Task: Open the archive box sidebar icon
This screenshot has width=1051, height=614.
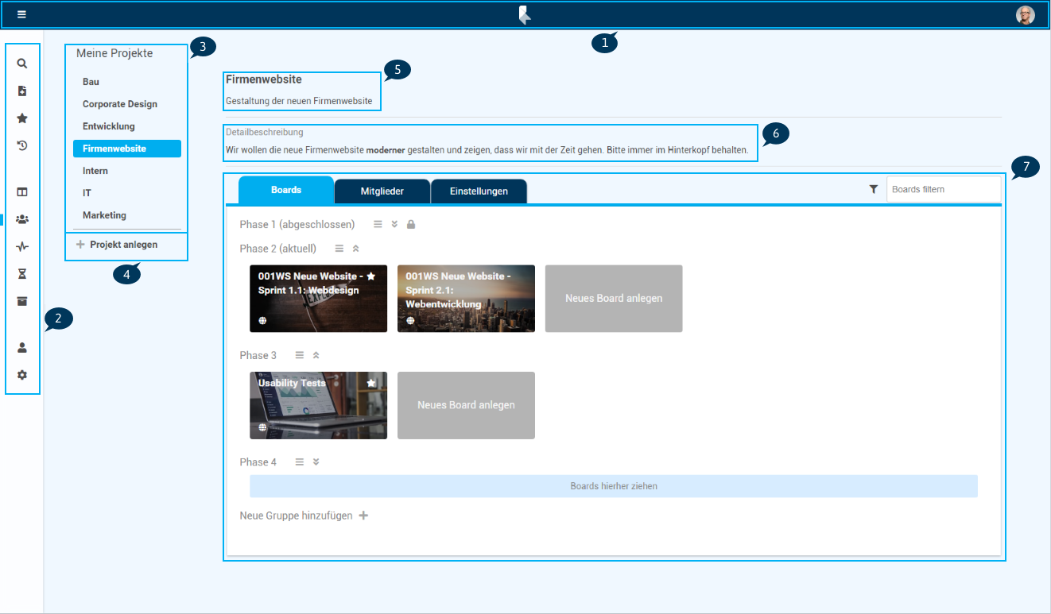Action: 22,301
